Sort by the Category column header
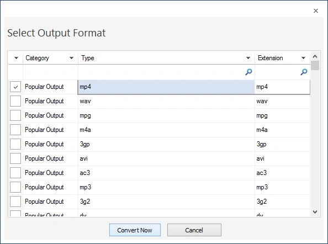The height and width of the screenshot is (244, 328). (x=37, y=58)
